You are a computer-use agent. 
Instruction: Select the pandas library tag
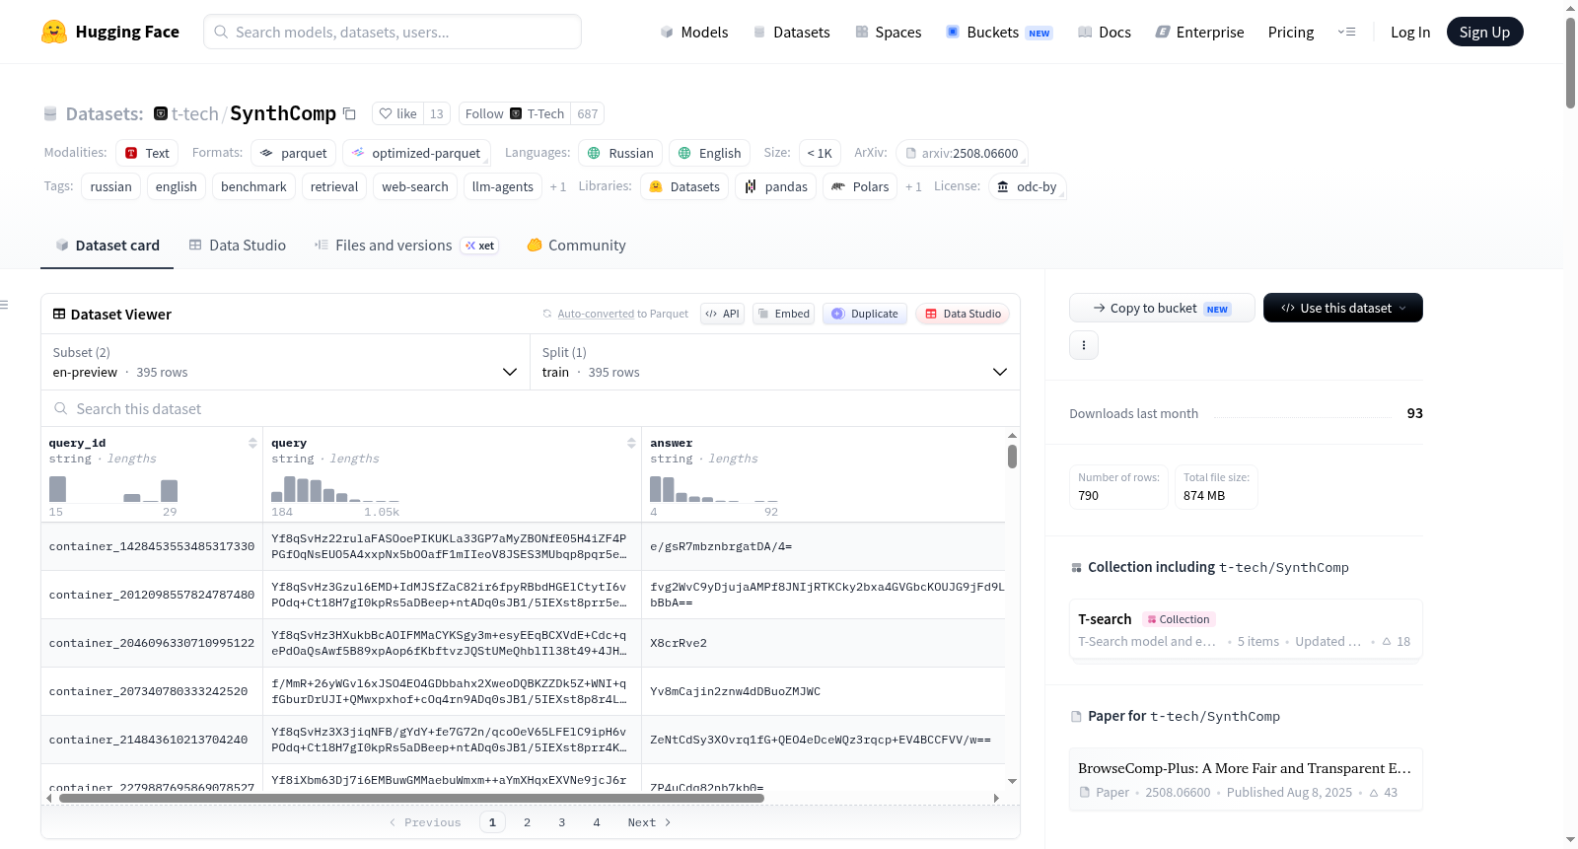776,186
